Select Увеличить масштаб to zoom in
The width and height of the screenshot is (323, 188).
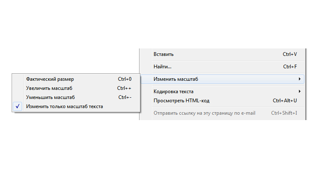(x=49, y=88)
